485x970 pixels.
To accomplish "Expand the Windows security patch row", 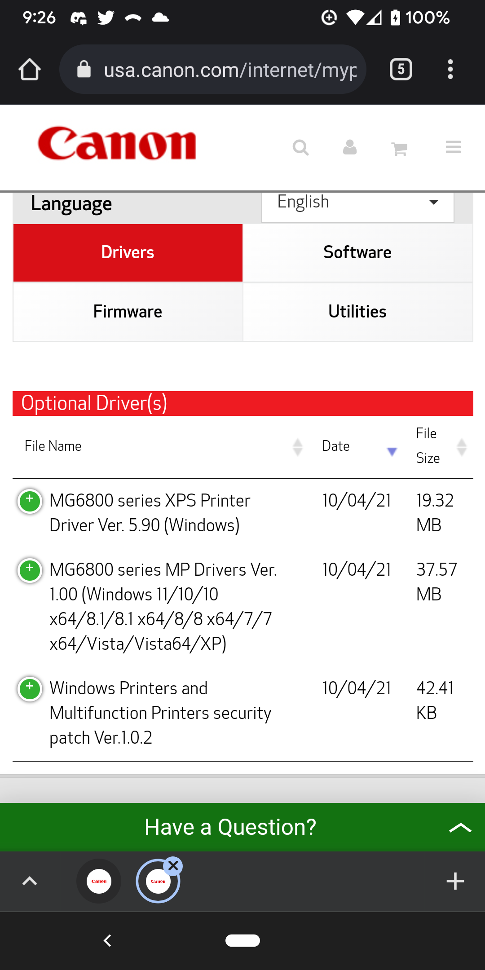I will coord(30,689).
